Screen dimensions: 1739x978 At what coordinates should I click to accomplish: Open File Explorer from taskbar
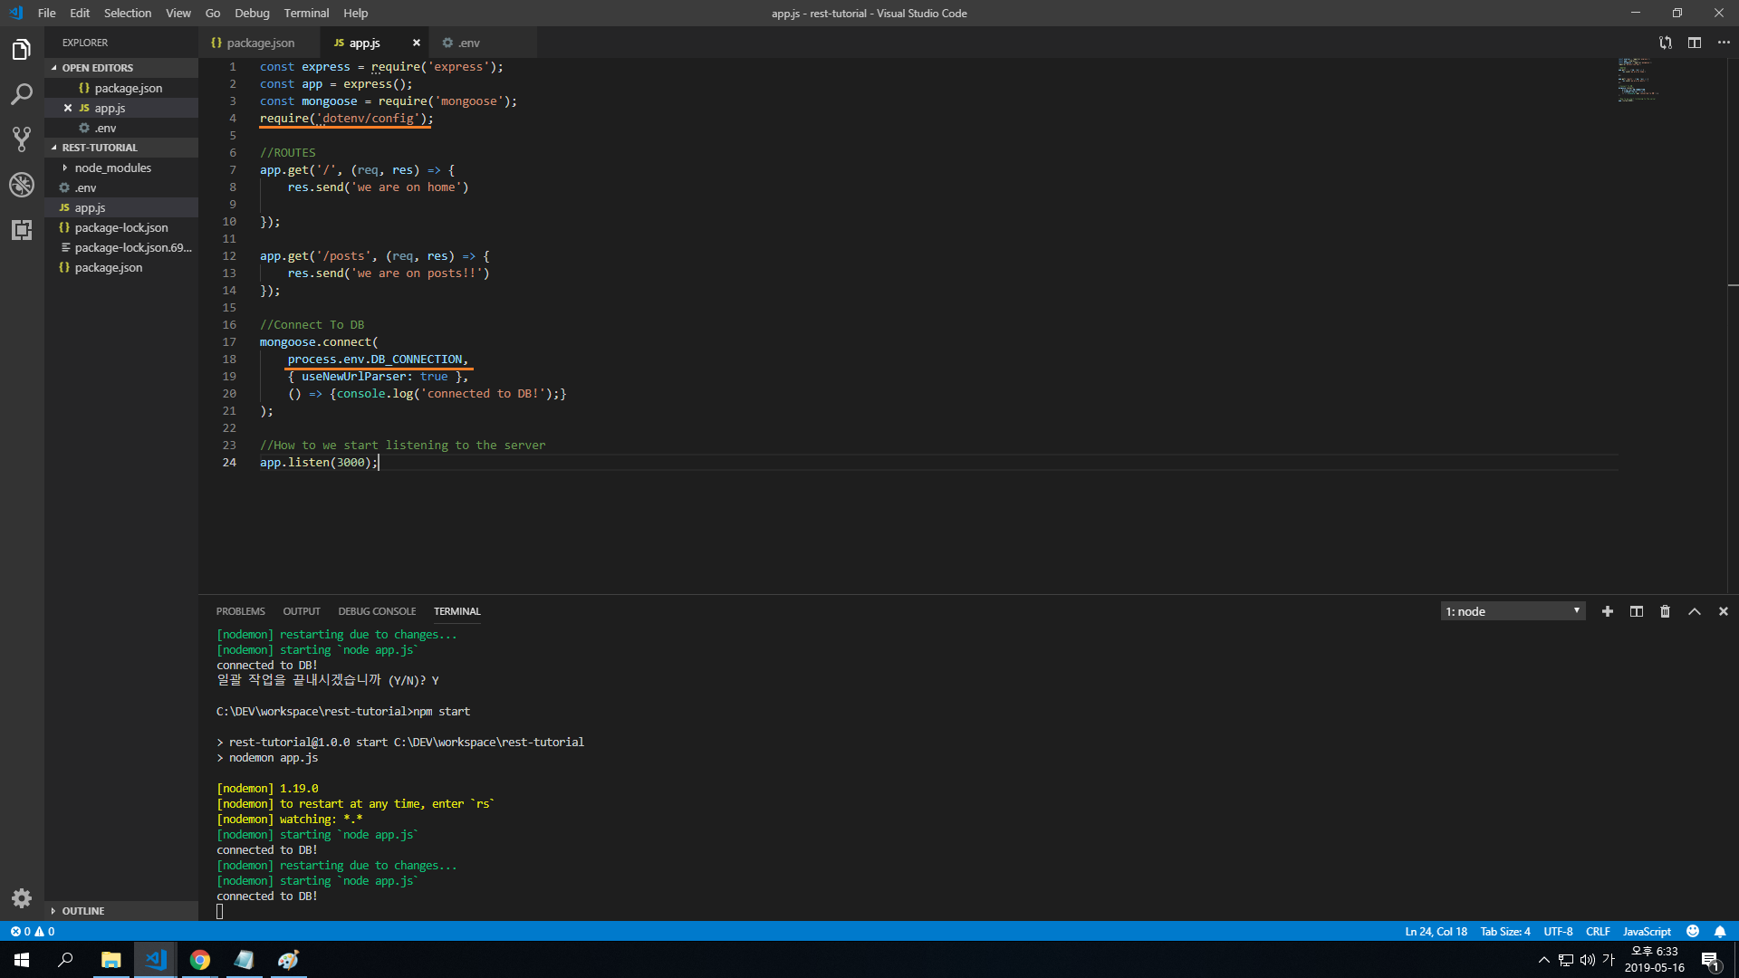tap(110, 960)
